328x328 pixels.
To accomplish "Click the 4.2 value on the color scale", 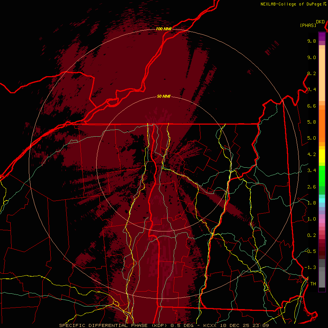I will [x=312, y=155].
